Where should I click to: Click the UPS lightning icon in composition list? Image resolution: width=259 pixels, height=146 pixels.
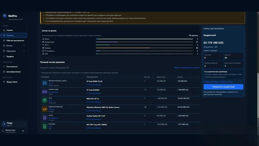(43, 54)
